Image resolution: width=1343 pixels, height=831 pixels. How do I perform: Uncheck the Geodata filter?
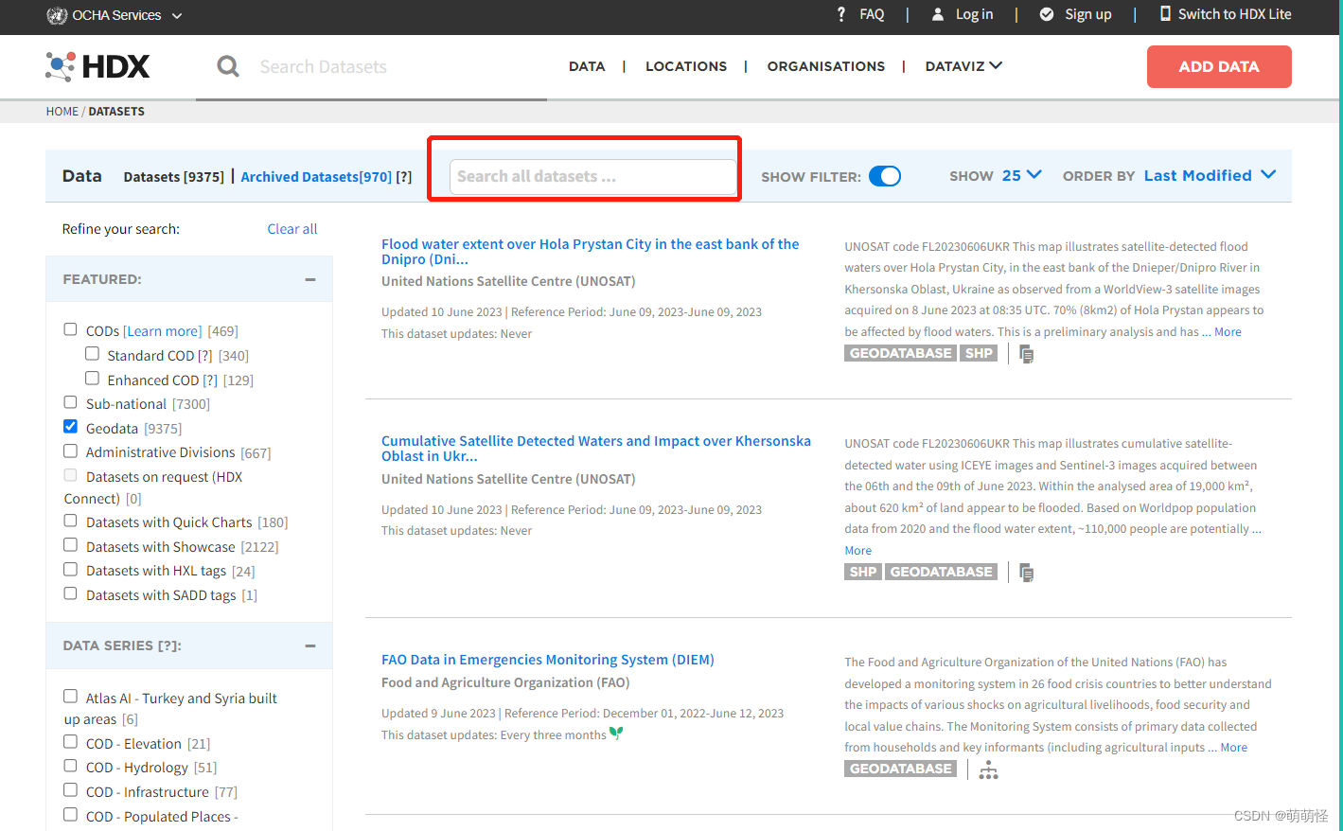click(70, 427)
